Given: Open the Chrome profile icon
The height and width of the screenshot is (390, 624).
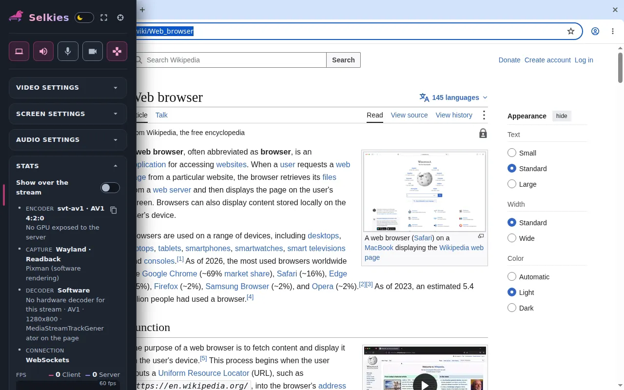Looking at the screenshot, I should coord(595,31).
